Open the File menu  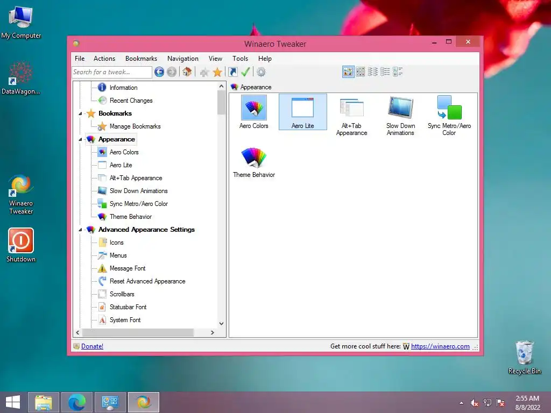pyautogui.click(x=80, y=58)
